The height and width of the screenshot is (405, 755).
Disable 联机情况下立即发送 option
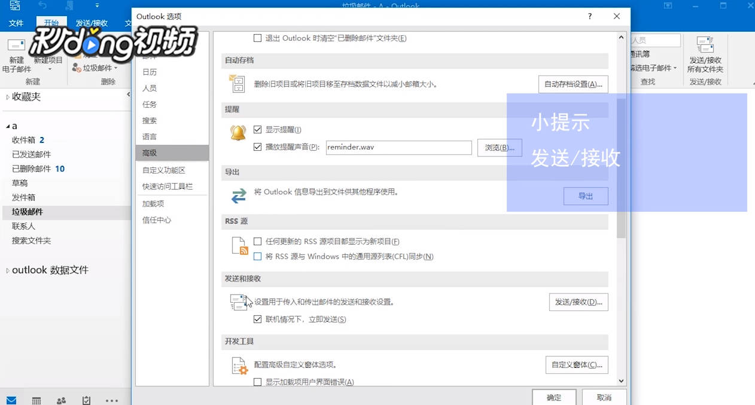tap(257, 319)
